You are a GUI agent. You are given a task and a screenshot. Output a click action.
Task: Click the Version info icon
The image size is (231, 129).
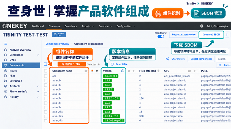pos(123,71)
